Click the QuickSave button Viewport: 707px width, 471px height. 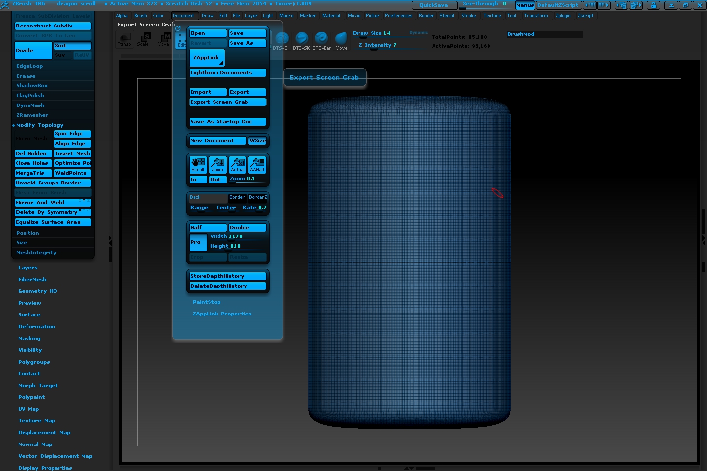434,5
